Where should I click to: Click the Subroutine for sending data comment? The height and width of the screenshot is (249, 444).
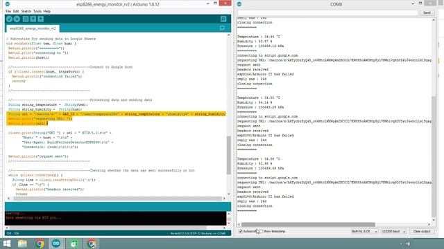point(51,39)
